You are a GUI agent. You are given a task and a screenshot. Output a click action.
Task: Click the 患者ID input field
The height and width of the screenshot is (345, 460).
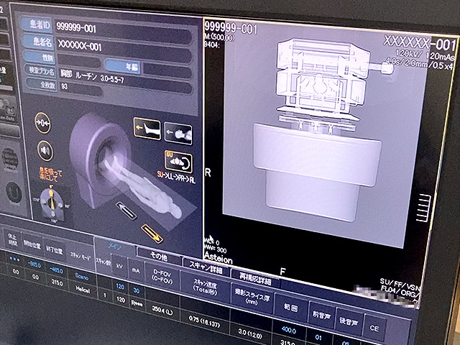[122, 29]
